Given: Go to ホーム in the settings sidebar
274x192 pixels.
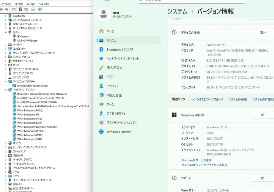Looking at the screenshot, I should (x=110, y=31).
